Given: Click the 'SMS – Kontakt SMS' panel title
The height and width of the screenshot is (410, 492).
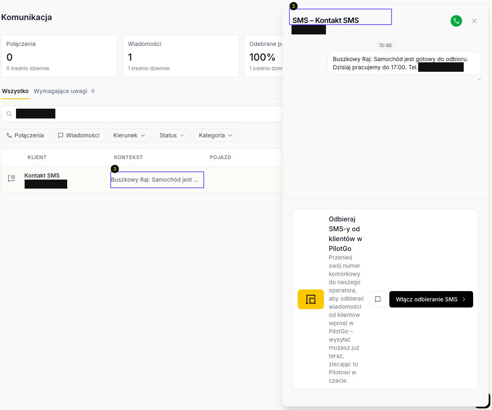Looking at the screenshot, I should (x=326, y=20).
